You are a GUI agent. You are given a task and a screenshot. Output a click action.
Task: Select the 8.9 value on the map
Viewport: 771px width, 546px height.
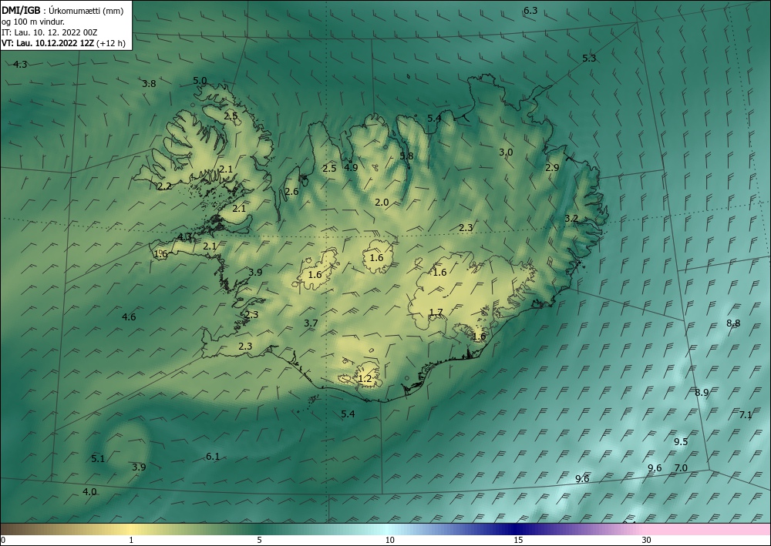tap(702, 392)
